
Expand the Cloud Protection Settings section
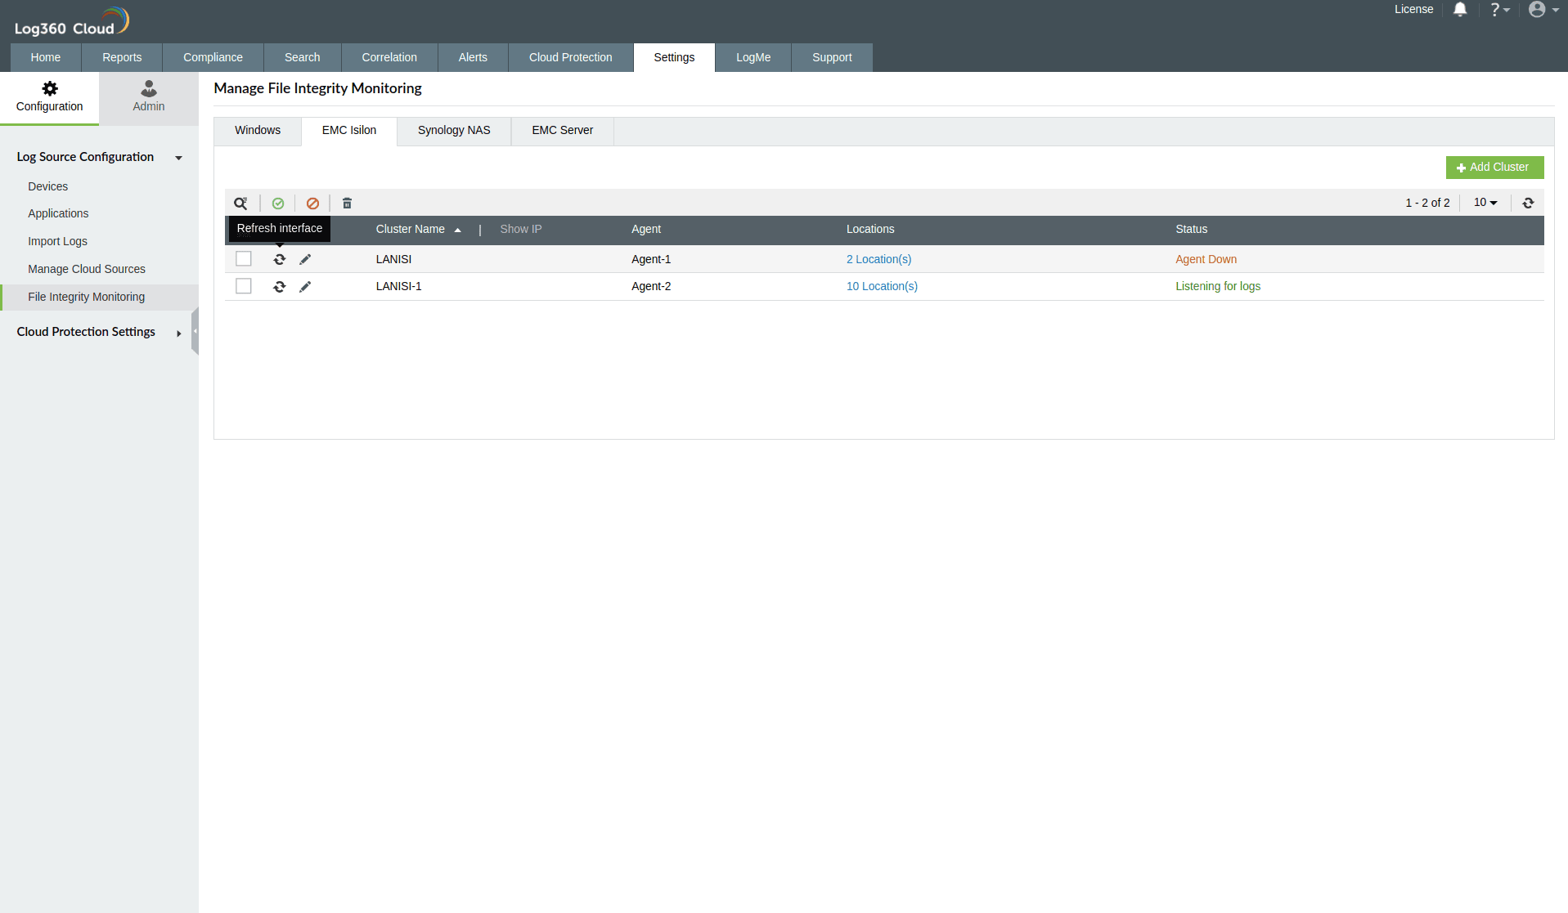tap(178, 333)
